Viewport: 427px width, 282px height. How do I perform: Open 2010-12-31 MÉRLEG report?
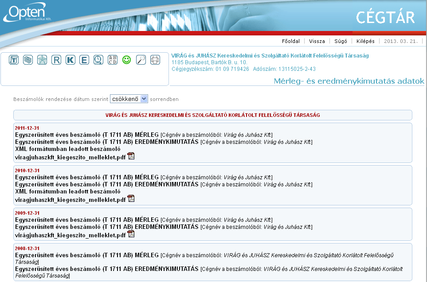click(x=87, y=178)
